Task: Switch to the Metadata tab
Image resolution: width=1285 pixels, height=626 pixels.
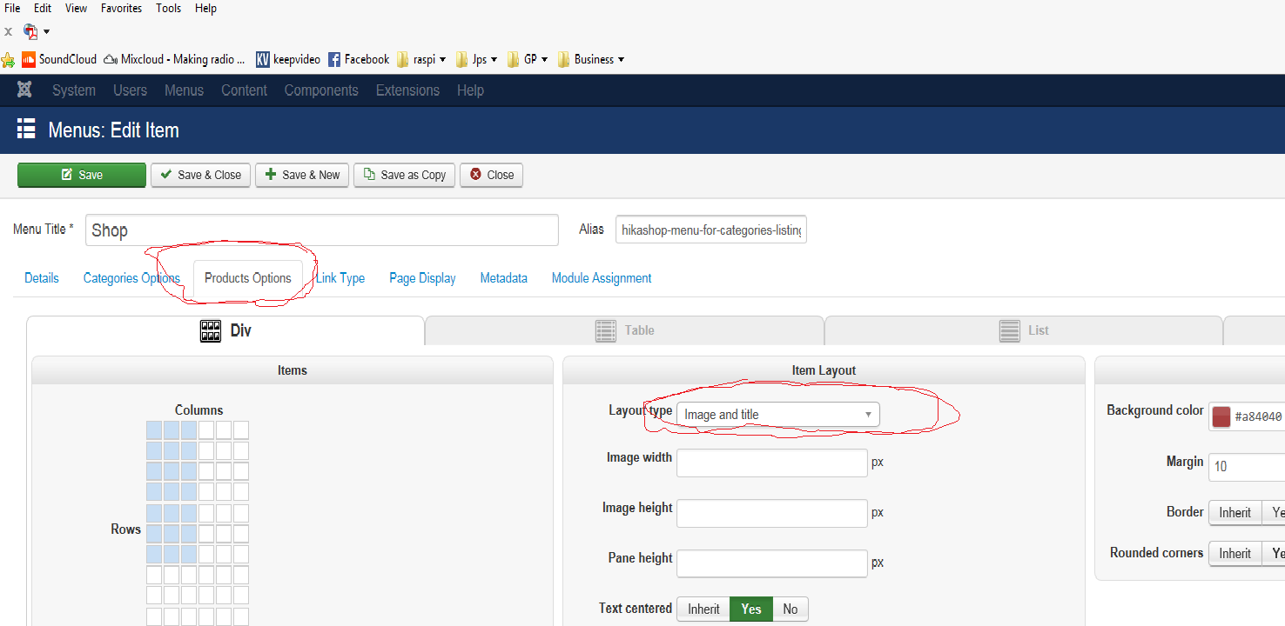Action: (x=504, y=278)
